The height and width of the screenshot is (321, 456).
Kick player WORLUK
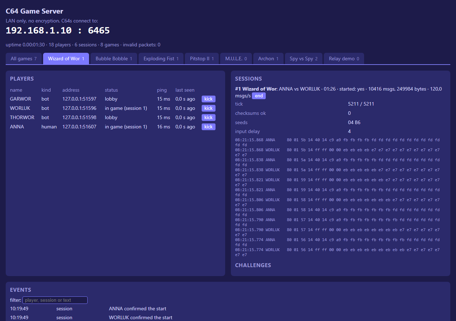point(208,108)
